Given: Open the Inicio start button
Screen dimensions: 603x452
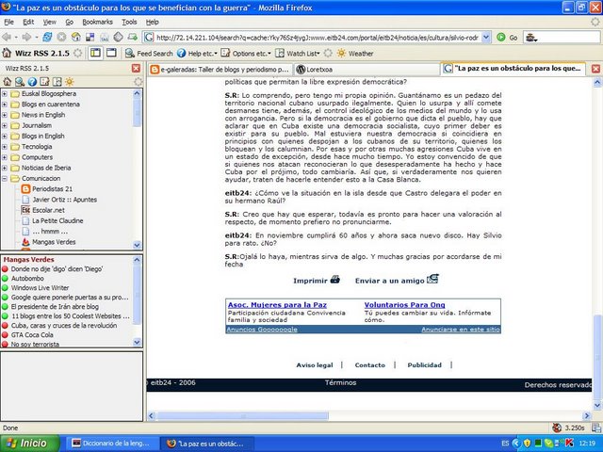Looking at the screenshot, I should [29, 444].
